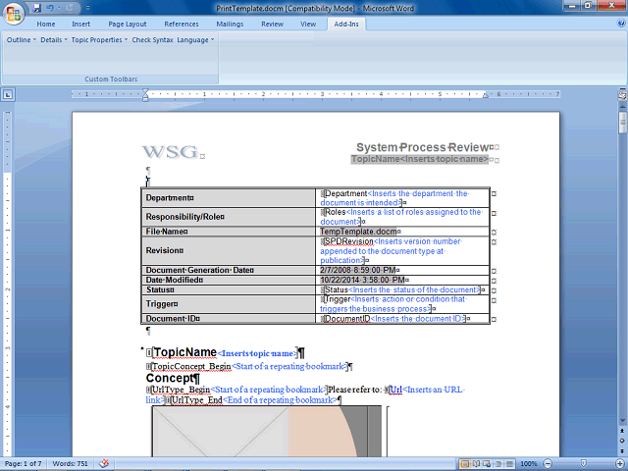Switch to the Mailings tab
The height and width of the screenshot is (471, 628).
[x=230, y=24]
